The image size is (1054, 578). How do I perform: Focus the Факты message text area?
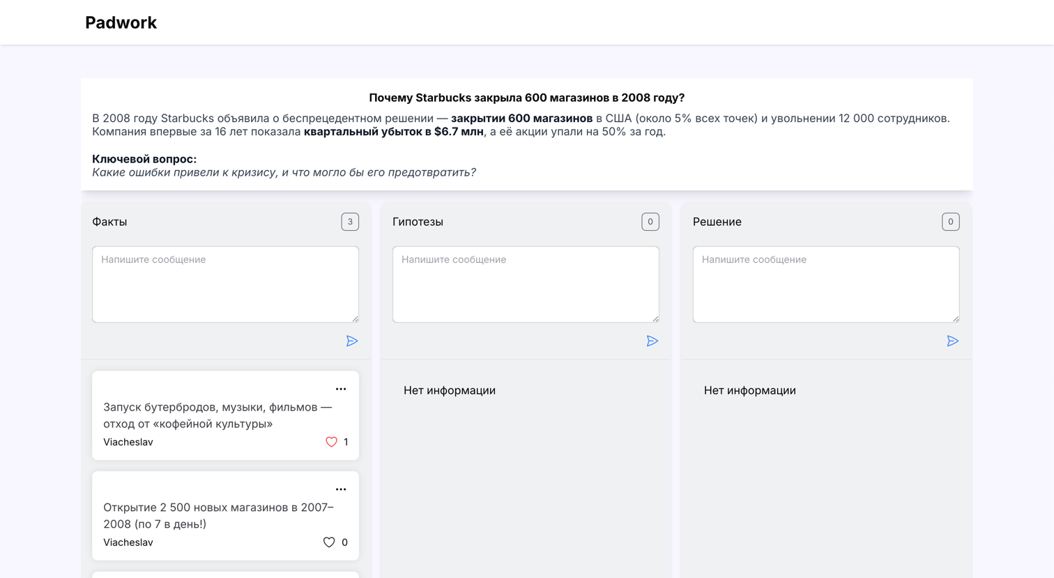point(225,284)
